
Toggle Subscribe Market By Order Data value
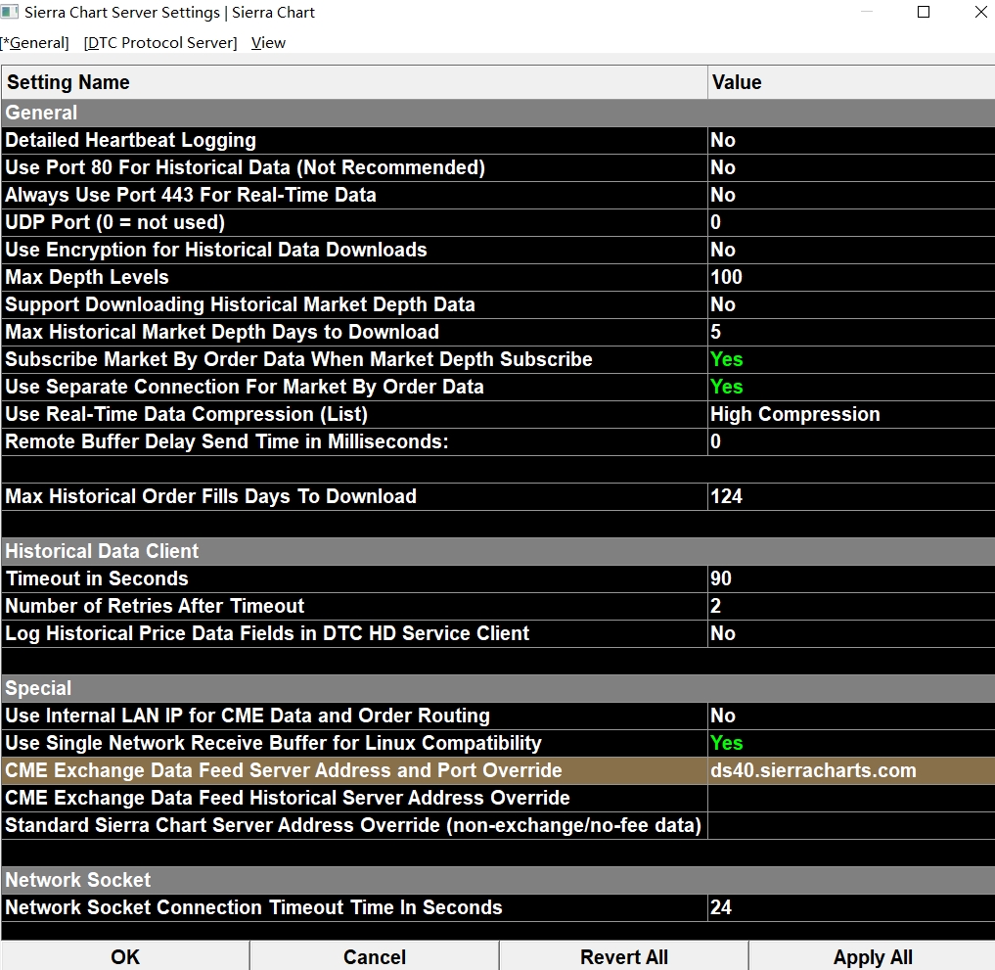[851, 359]
